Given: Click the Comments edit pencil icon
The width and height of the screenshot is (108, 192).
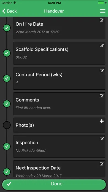Looking at the screenshot, I should point(102,96).
